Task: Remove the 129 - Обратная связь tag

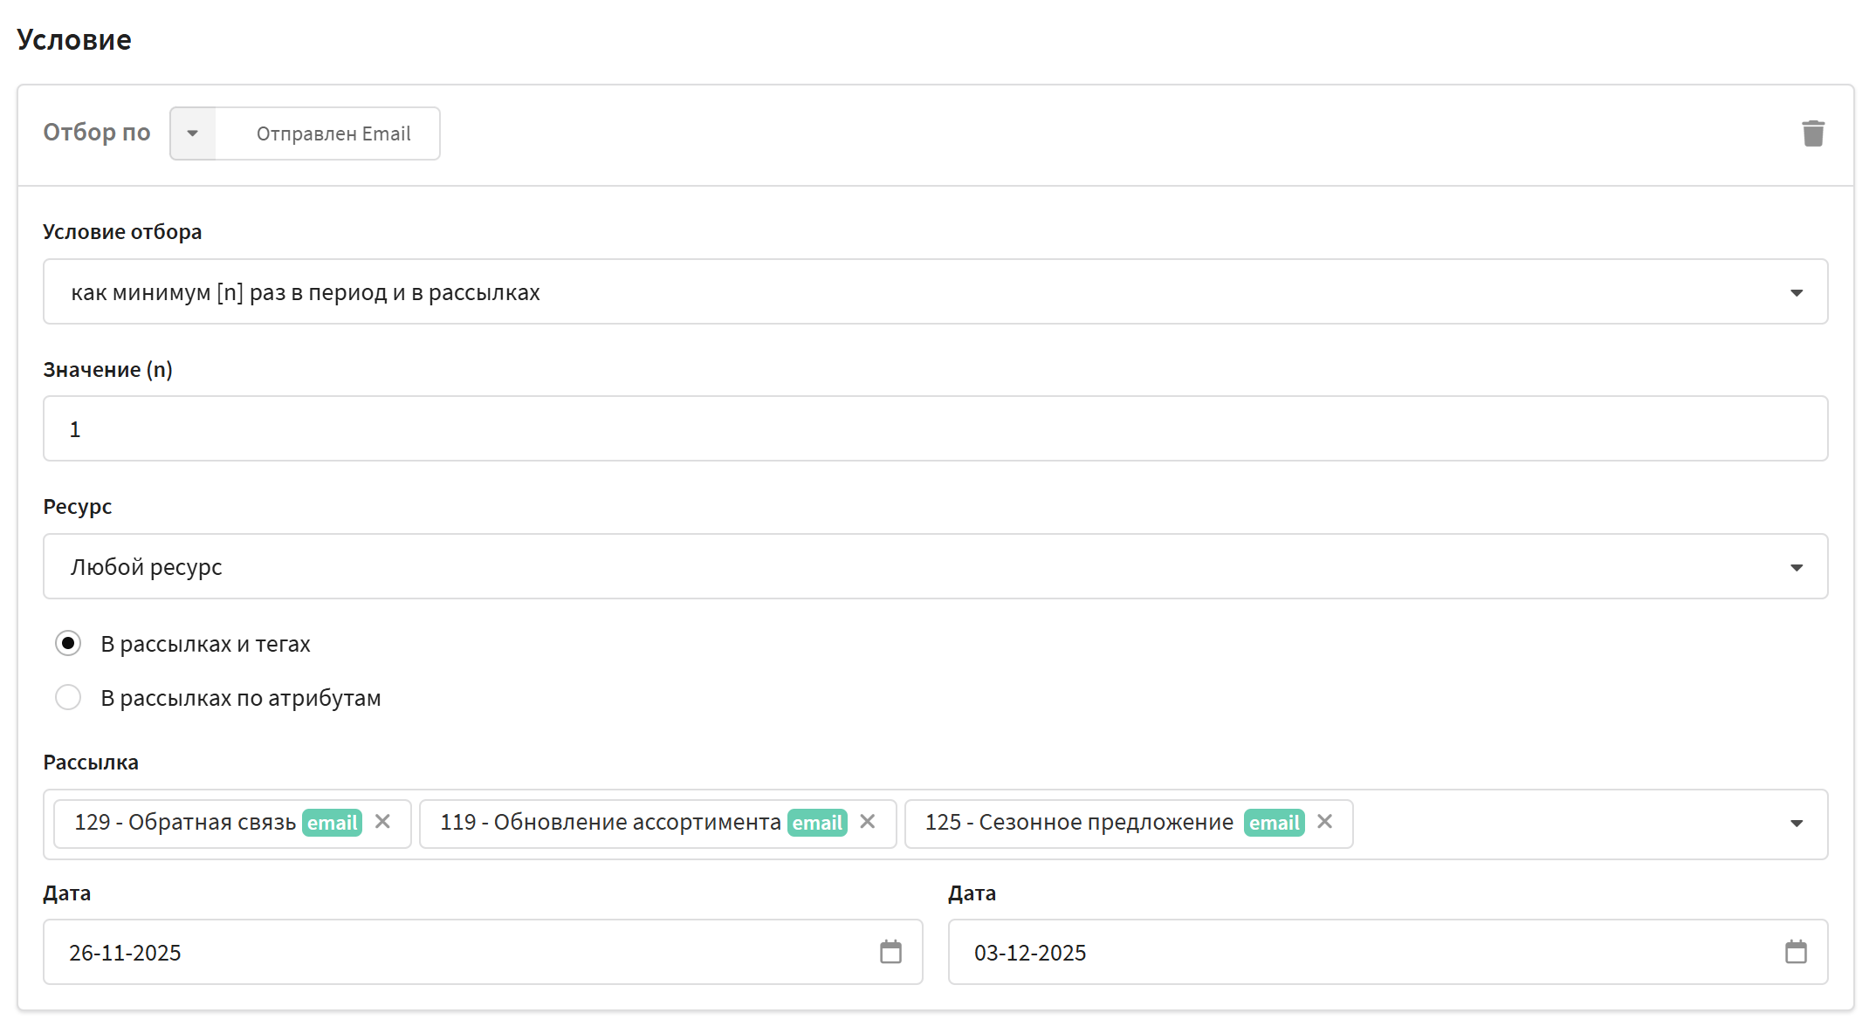Action: [382, 822]
